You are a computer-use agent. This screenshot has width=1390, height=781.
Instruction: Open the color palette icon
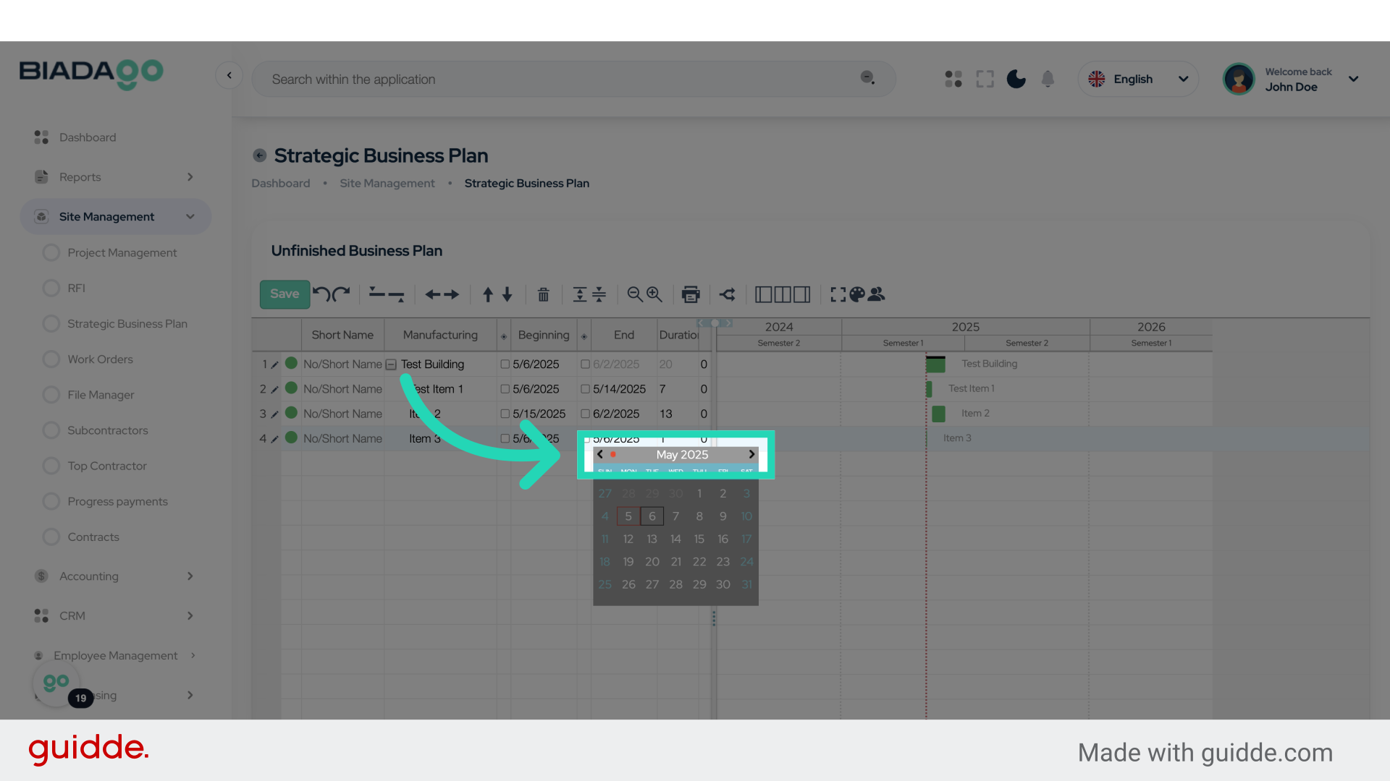[857, 294]
